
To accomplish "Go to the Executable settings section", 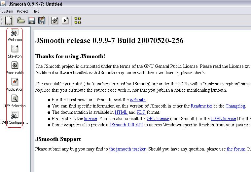I will [15, 68].
